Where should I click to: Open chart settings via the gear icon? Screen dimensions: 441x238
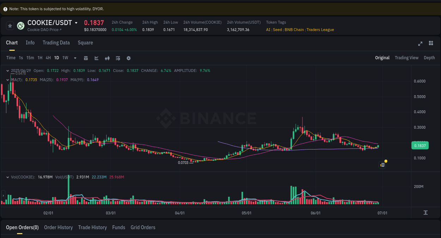(128, 58)
